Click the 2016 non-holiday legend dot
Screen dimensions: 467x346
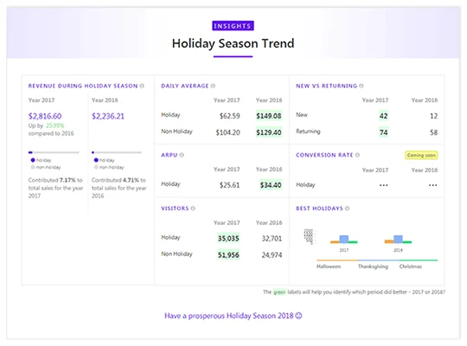click(x=96, y=167)
